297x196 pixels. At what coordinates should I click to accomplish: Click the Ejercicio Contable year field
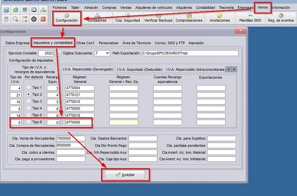tap(46, 53)
